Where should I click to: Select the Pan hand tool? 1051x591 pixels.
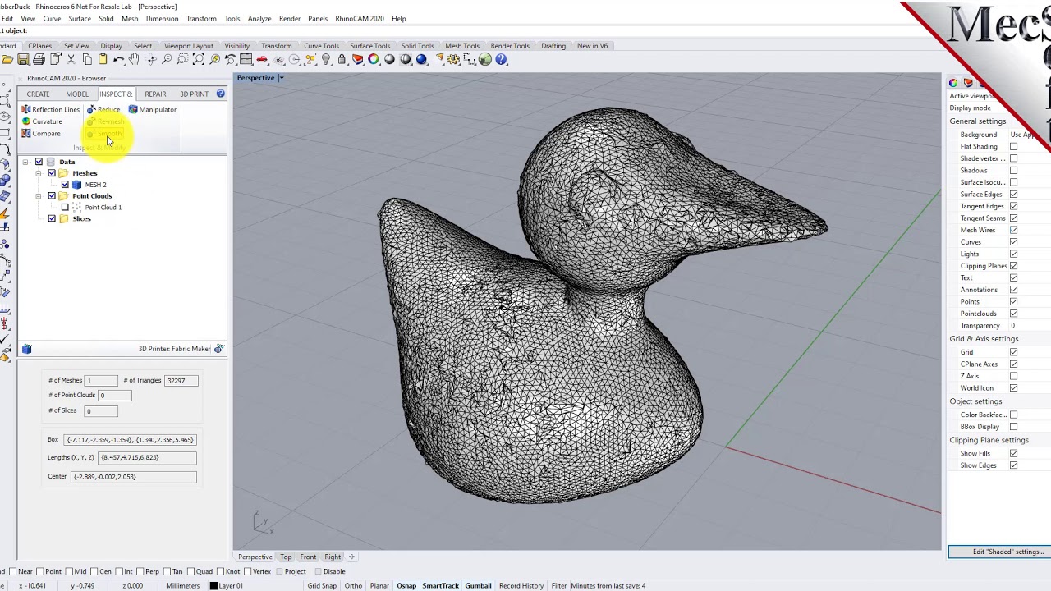point(134,59)
